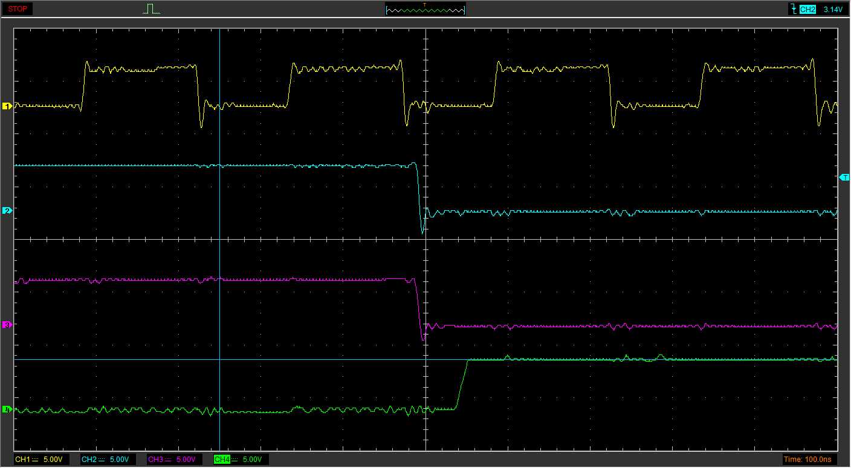The width and height of the screenshot is (851, 468).
Task: Select the CH2 trigger source label
Action: [807, 10]
